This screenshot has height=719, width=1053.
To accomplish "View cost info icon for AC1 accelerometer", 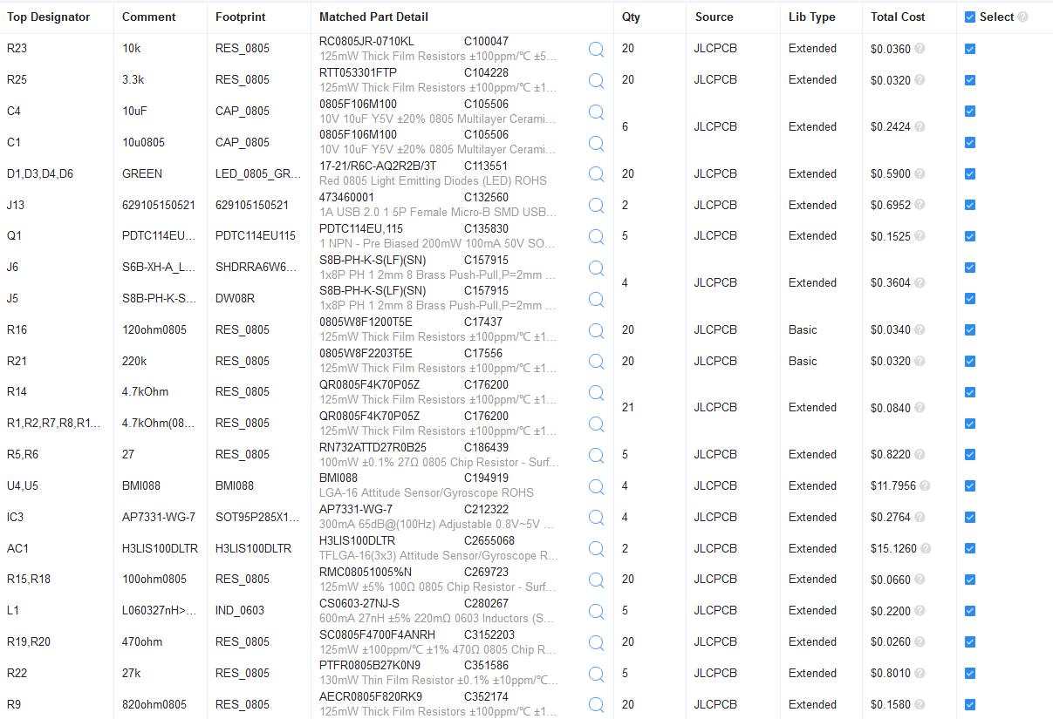I will (x=926, y=549).
